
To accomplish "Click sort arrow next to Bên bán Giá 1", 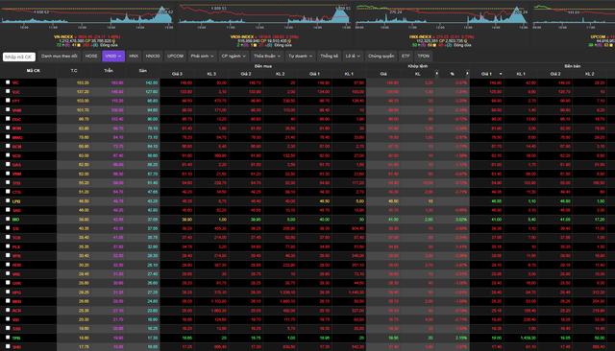I will 501,74.
